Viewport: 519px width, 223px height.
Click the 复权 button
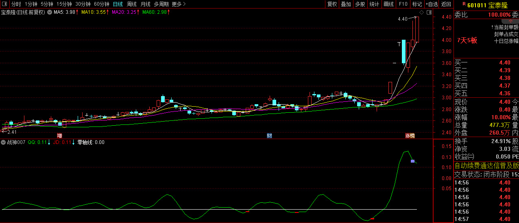point(332,4)
